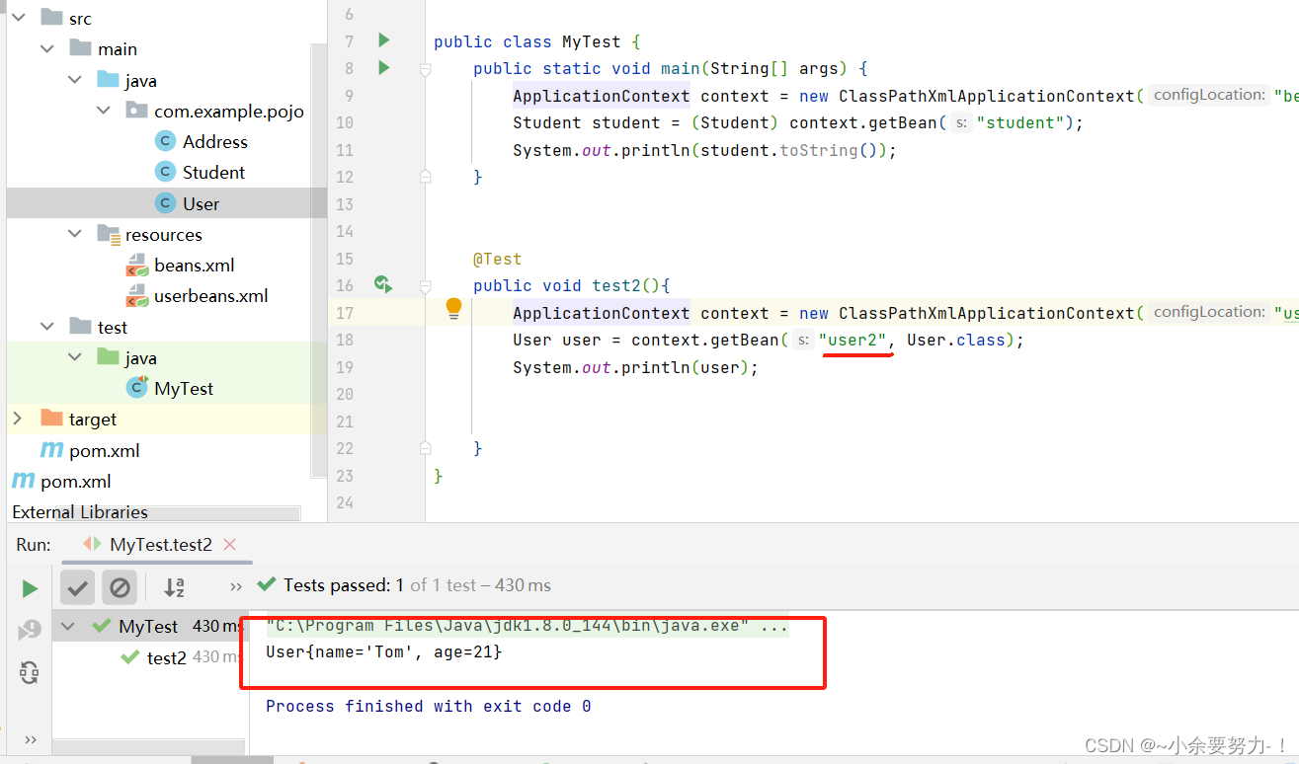Expand more test toolbar options chevrons
Screen dimensions: 1299x764
click(x=236, y=586)
